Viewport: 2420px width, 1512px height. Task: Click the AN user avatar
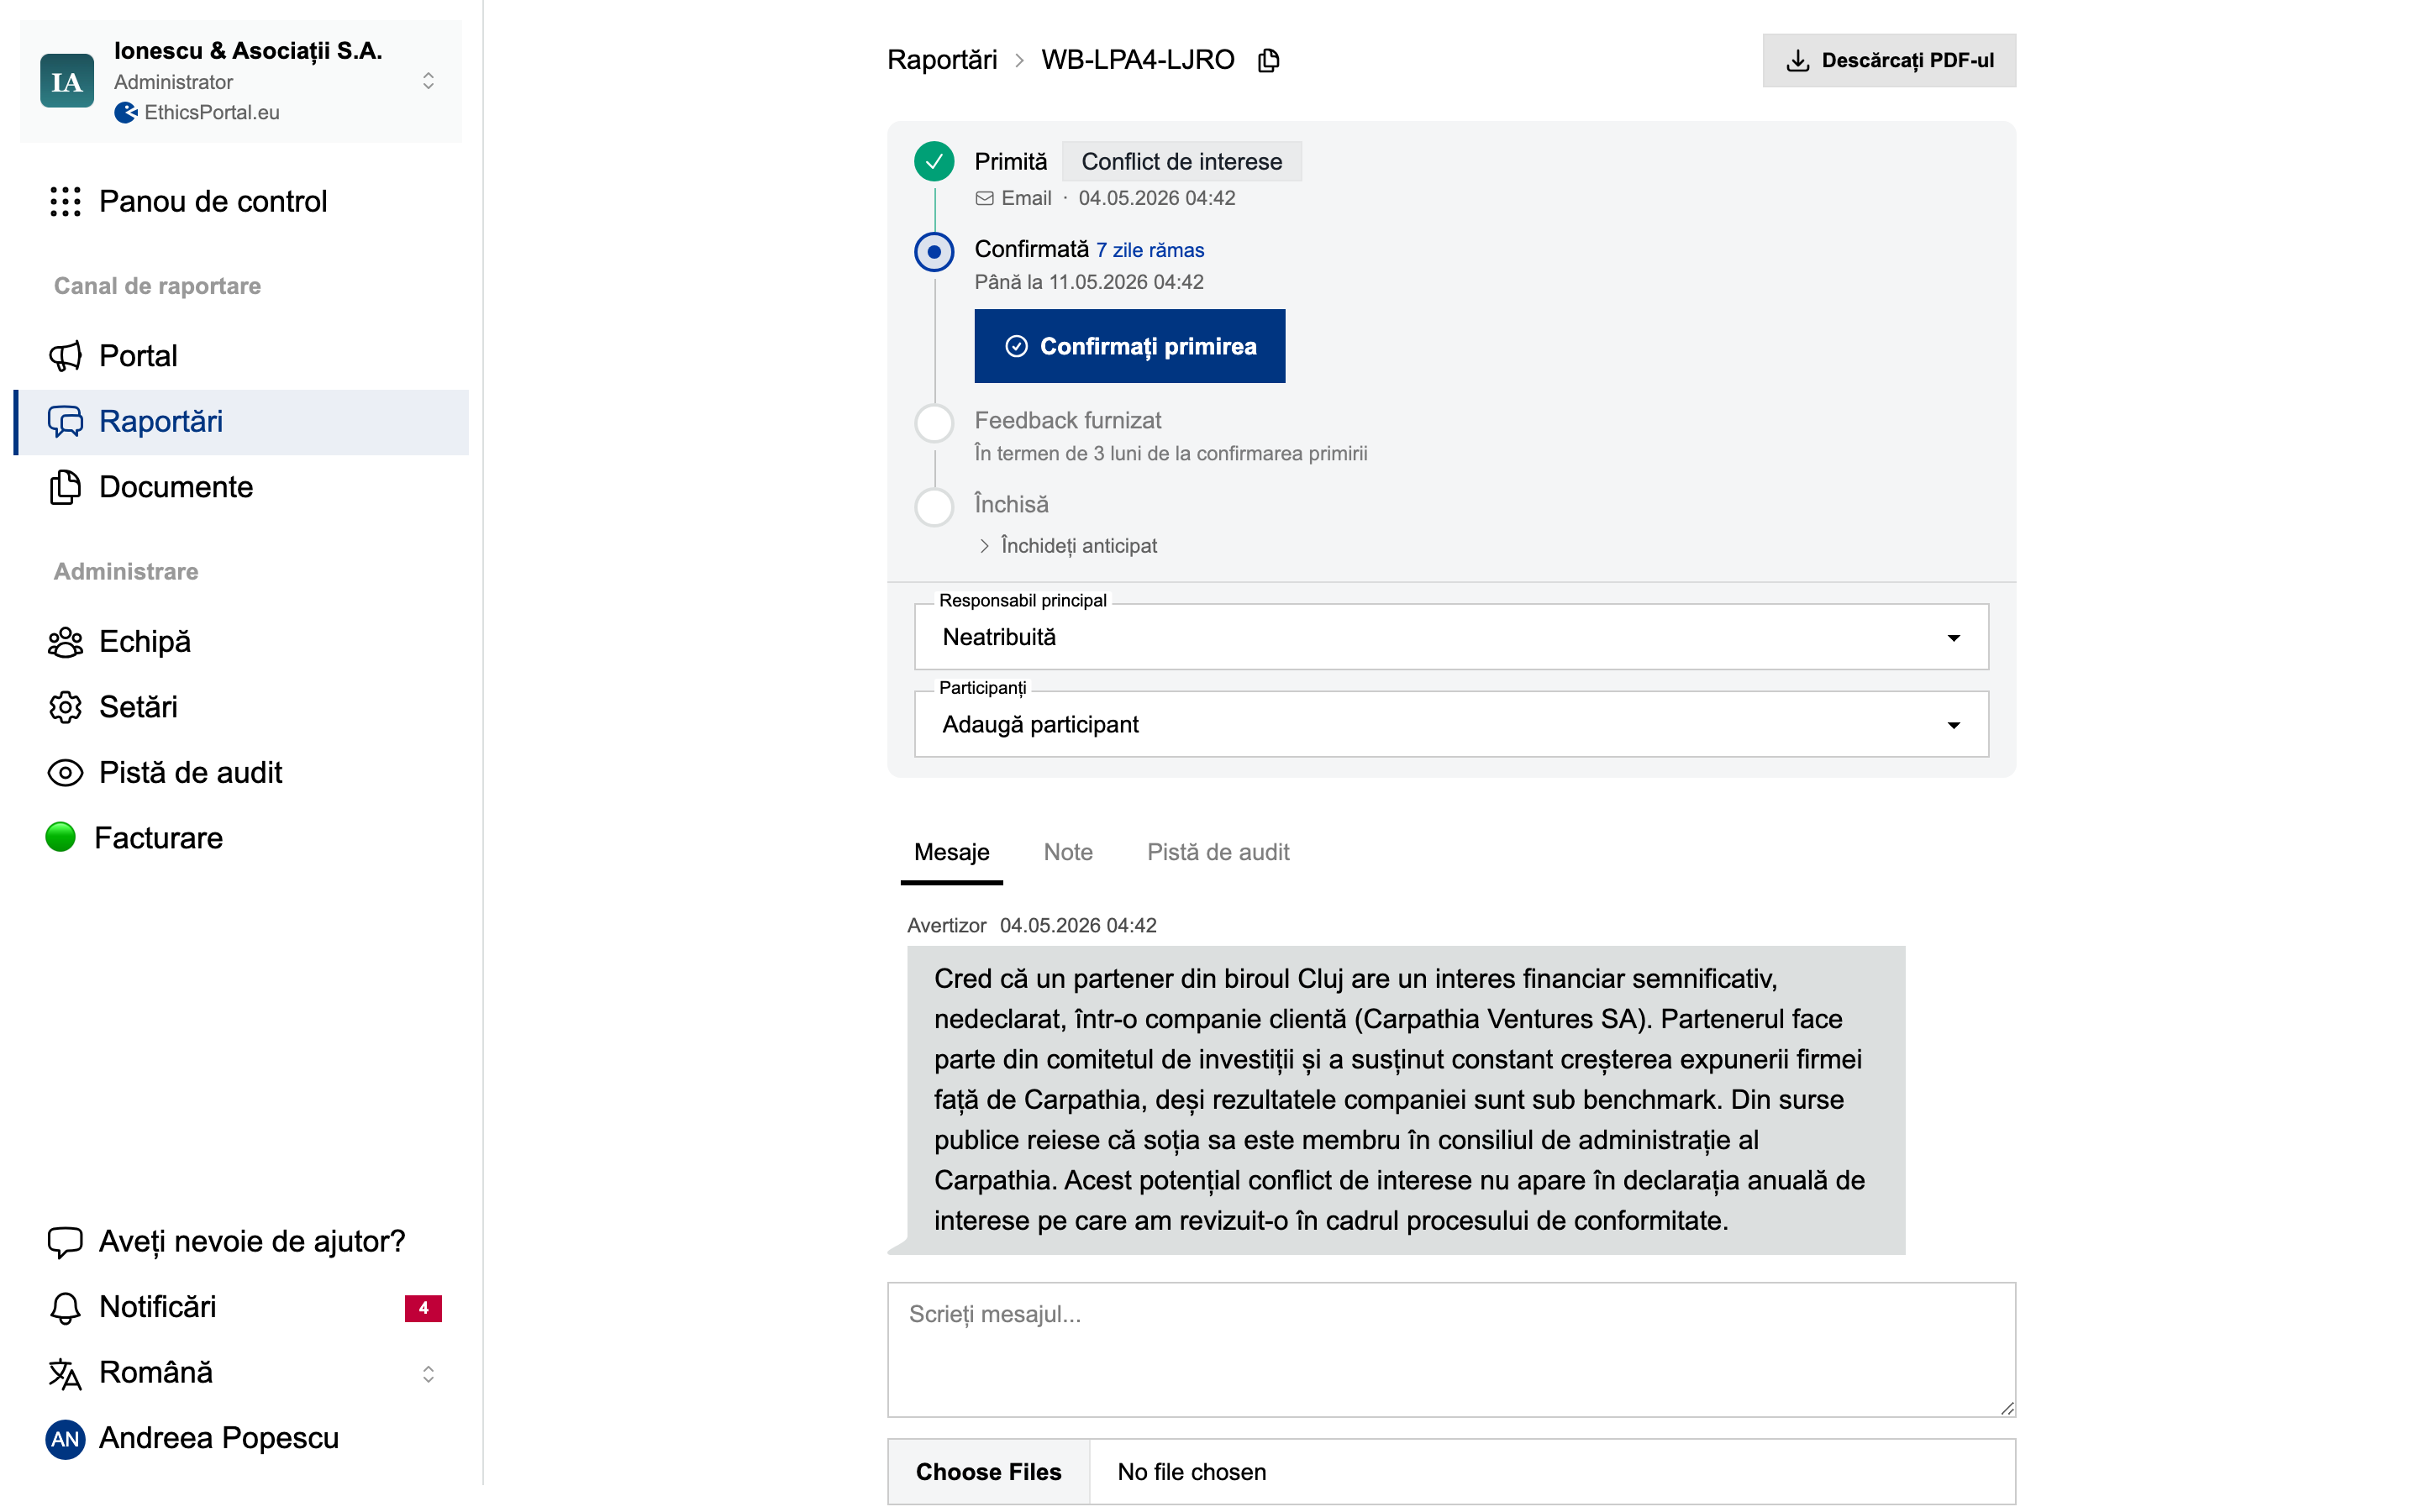tap(65, 1439)
